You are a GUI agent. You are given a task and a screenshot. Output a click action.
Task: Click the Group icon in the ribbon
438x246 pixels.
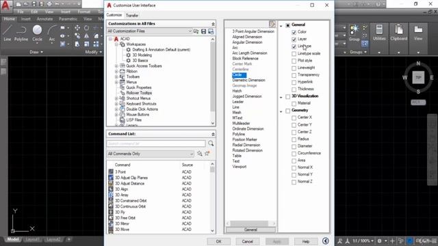(x=354, y=29)
